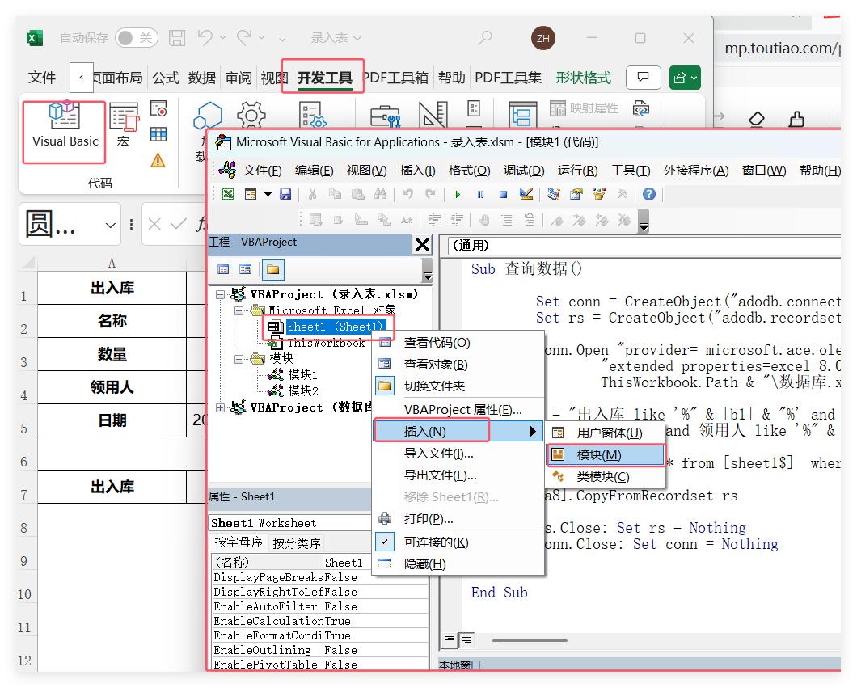Choose 类模块(C) from insert submenu
This screenshot has height=688, width=857.
tap(606, 477)
